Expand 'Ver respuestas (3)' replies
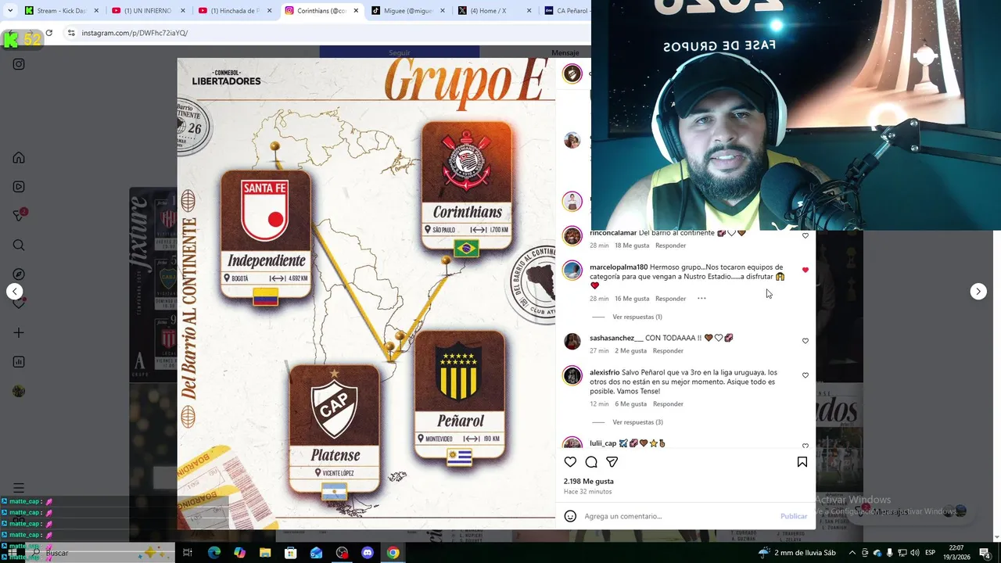1001x563 pixels. coord(637,422)
